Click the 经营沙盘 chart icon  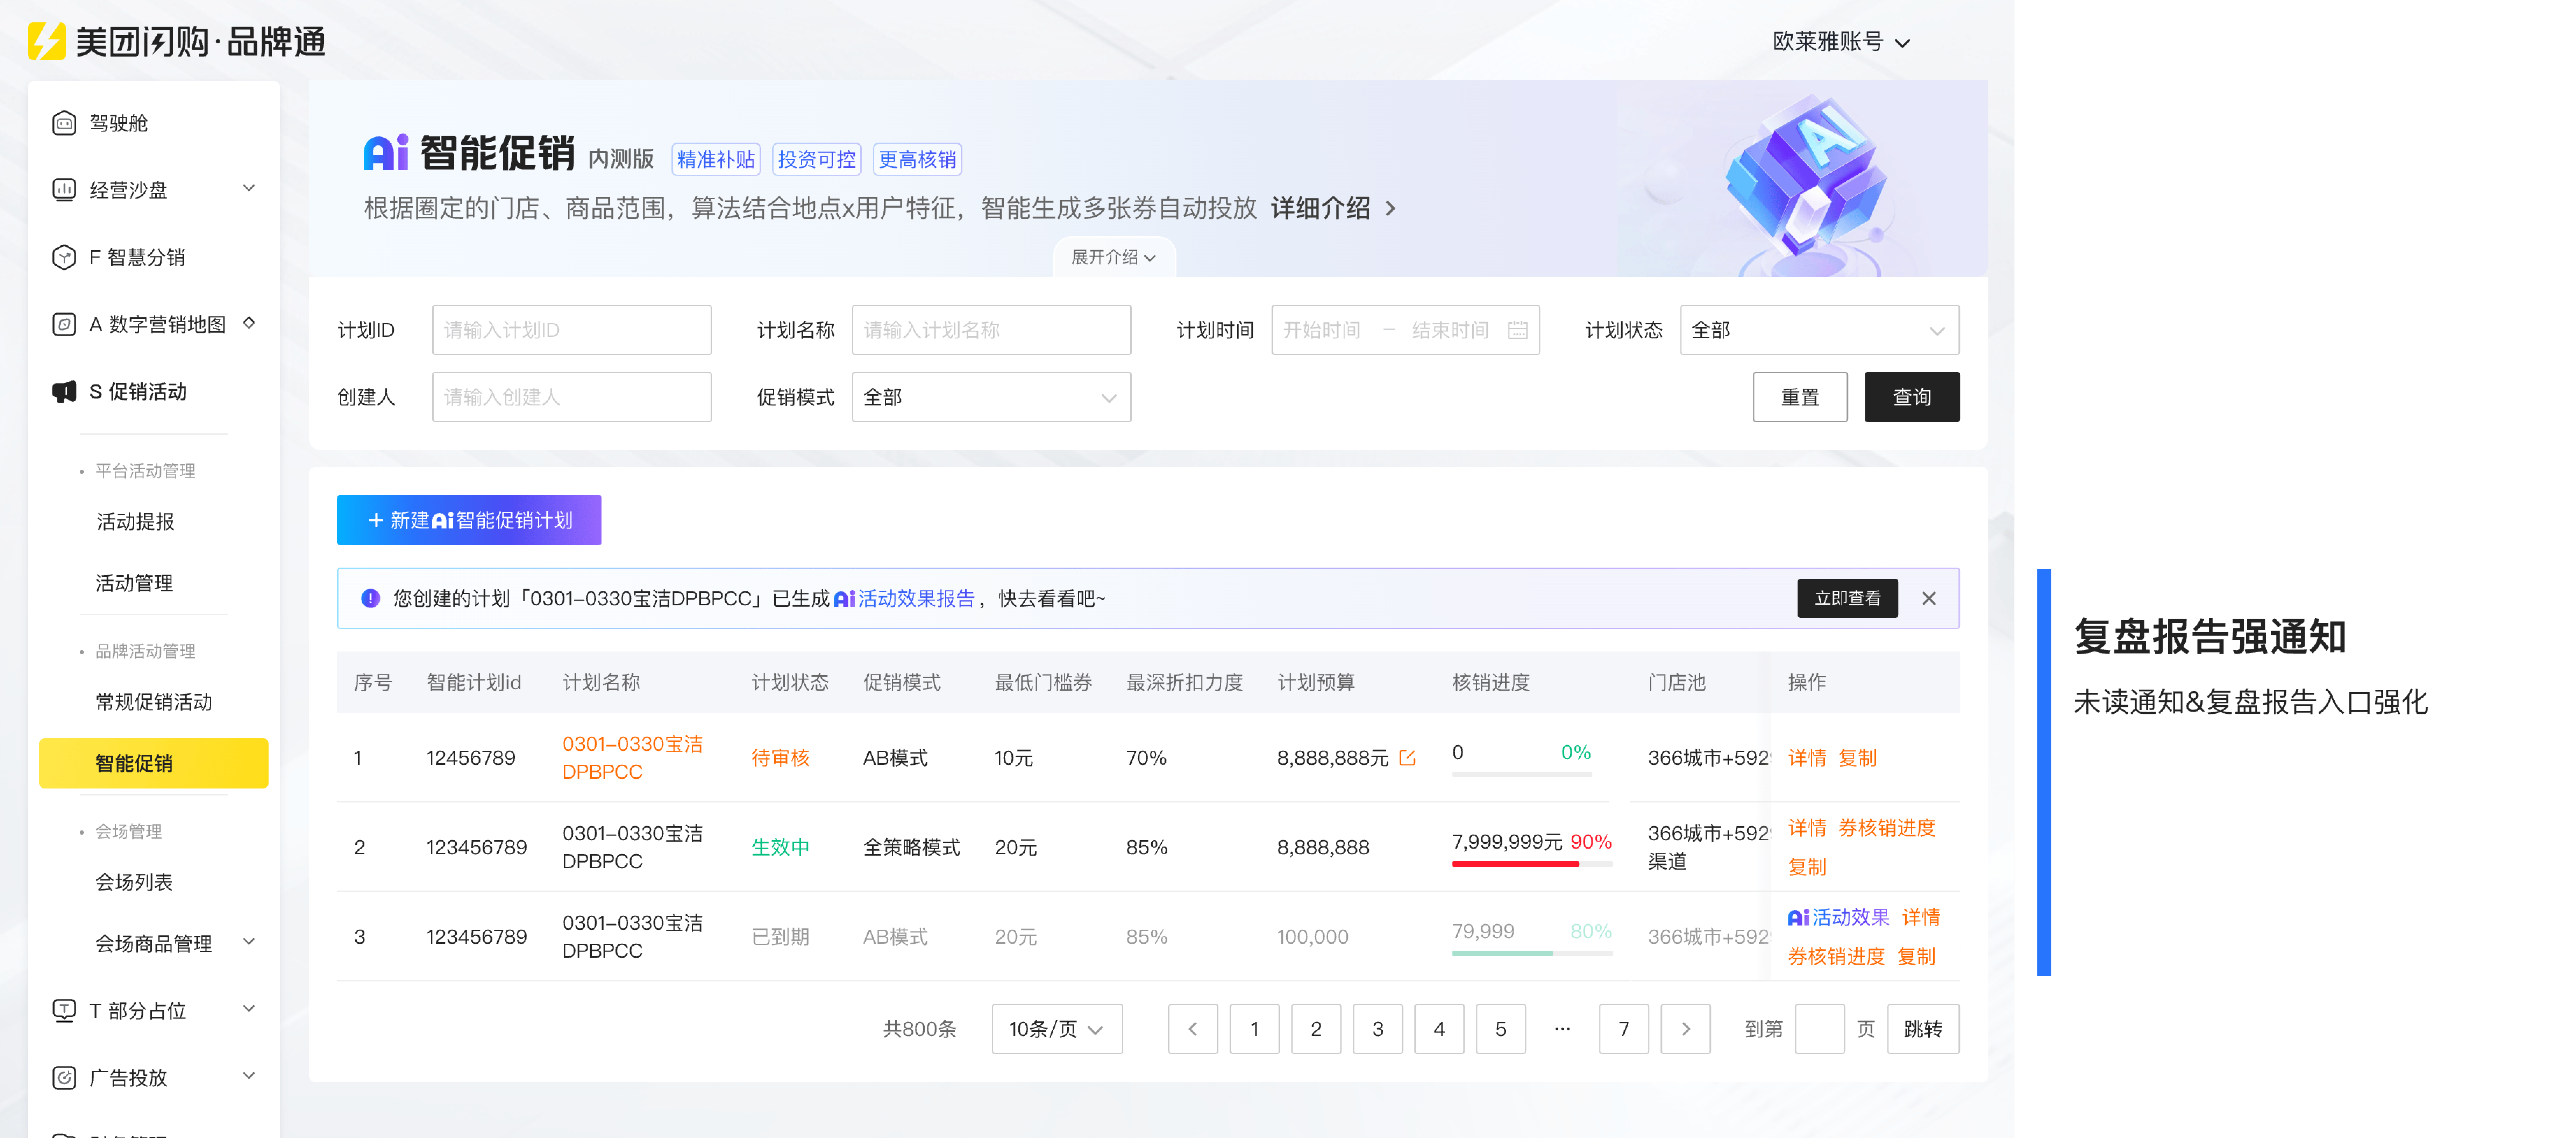64,190
